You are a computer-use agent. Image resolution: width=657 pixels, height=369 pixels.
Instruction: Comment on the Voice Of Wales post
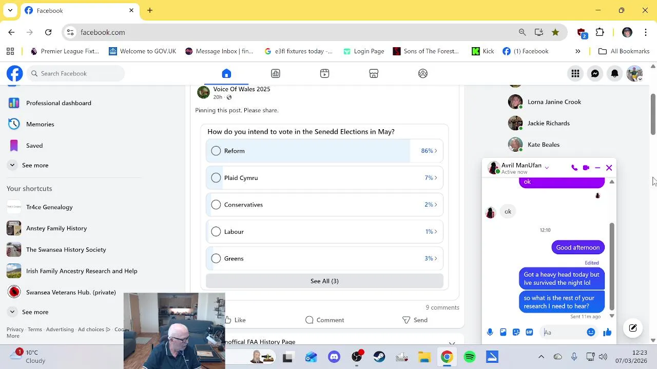tap(324, 320)
